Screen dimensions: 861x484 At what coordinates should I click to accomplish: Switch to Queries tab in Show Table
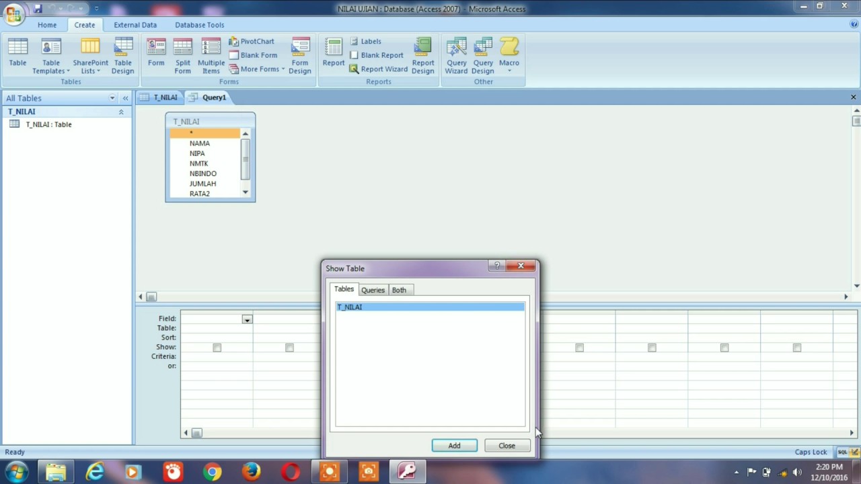(x=373, y=290)
